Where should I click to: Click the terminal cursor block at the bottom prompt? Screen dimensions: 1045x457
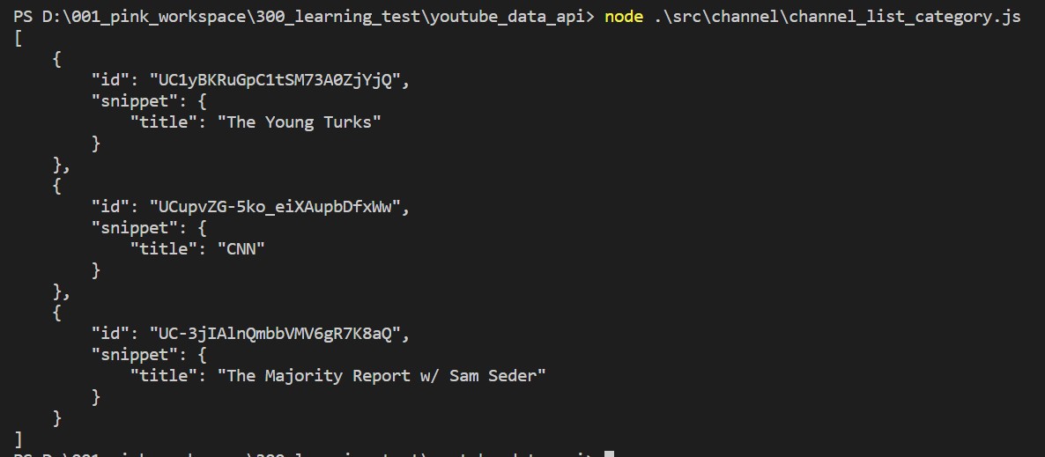pos(609,453)
